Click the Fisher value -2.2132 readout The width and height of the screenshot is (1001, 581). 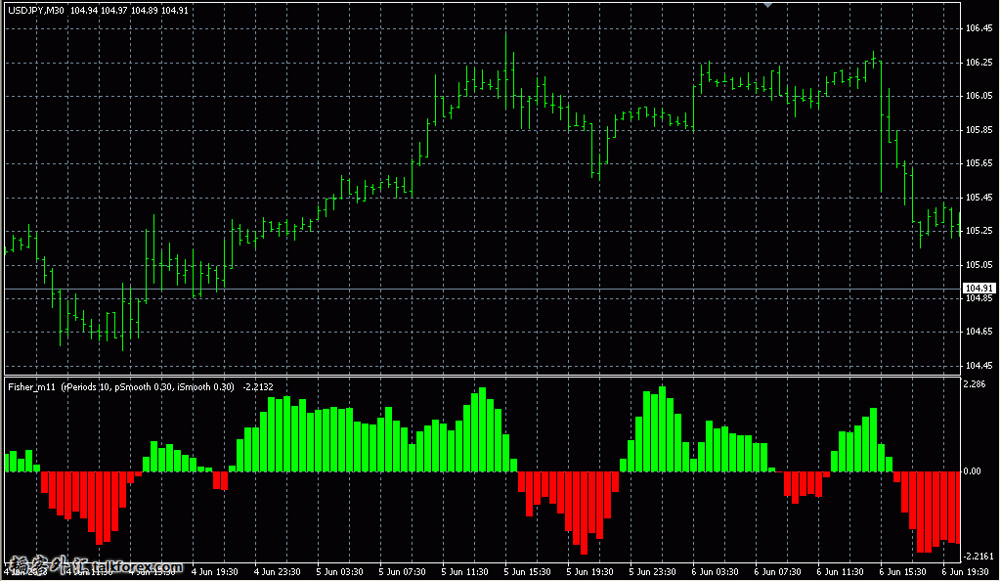click(257, 387)
